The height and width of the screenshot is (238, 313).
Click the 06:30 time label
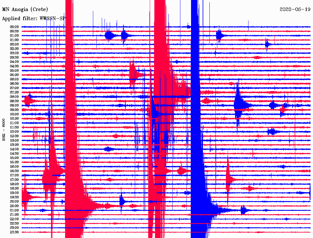pos(14,84)
